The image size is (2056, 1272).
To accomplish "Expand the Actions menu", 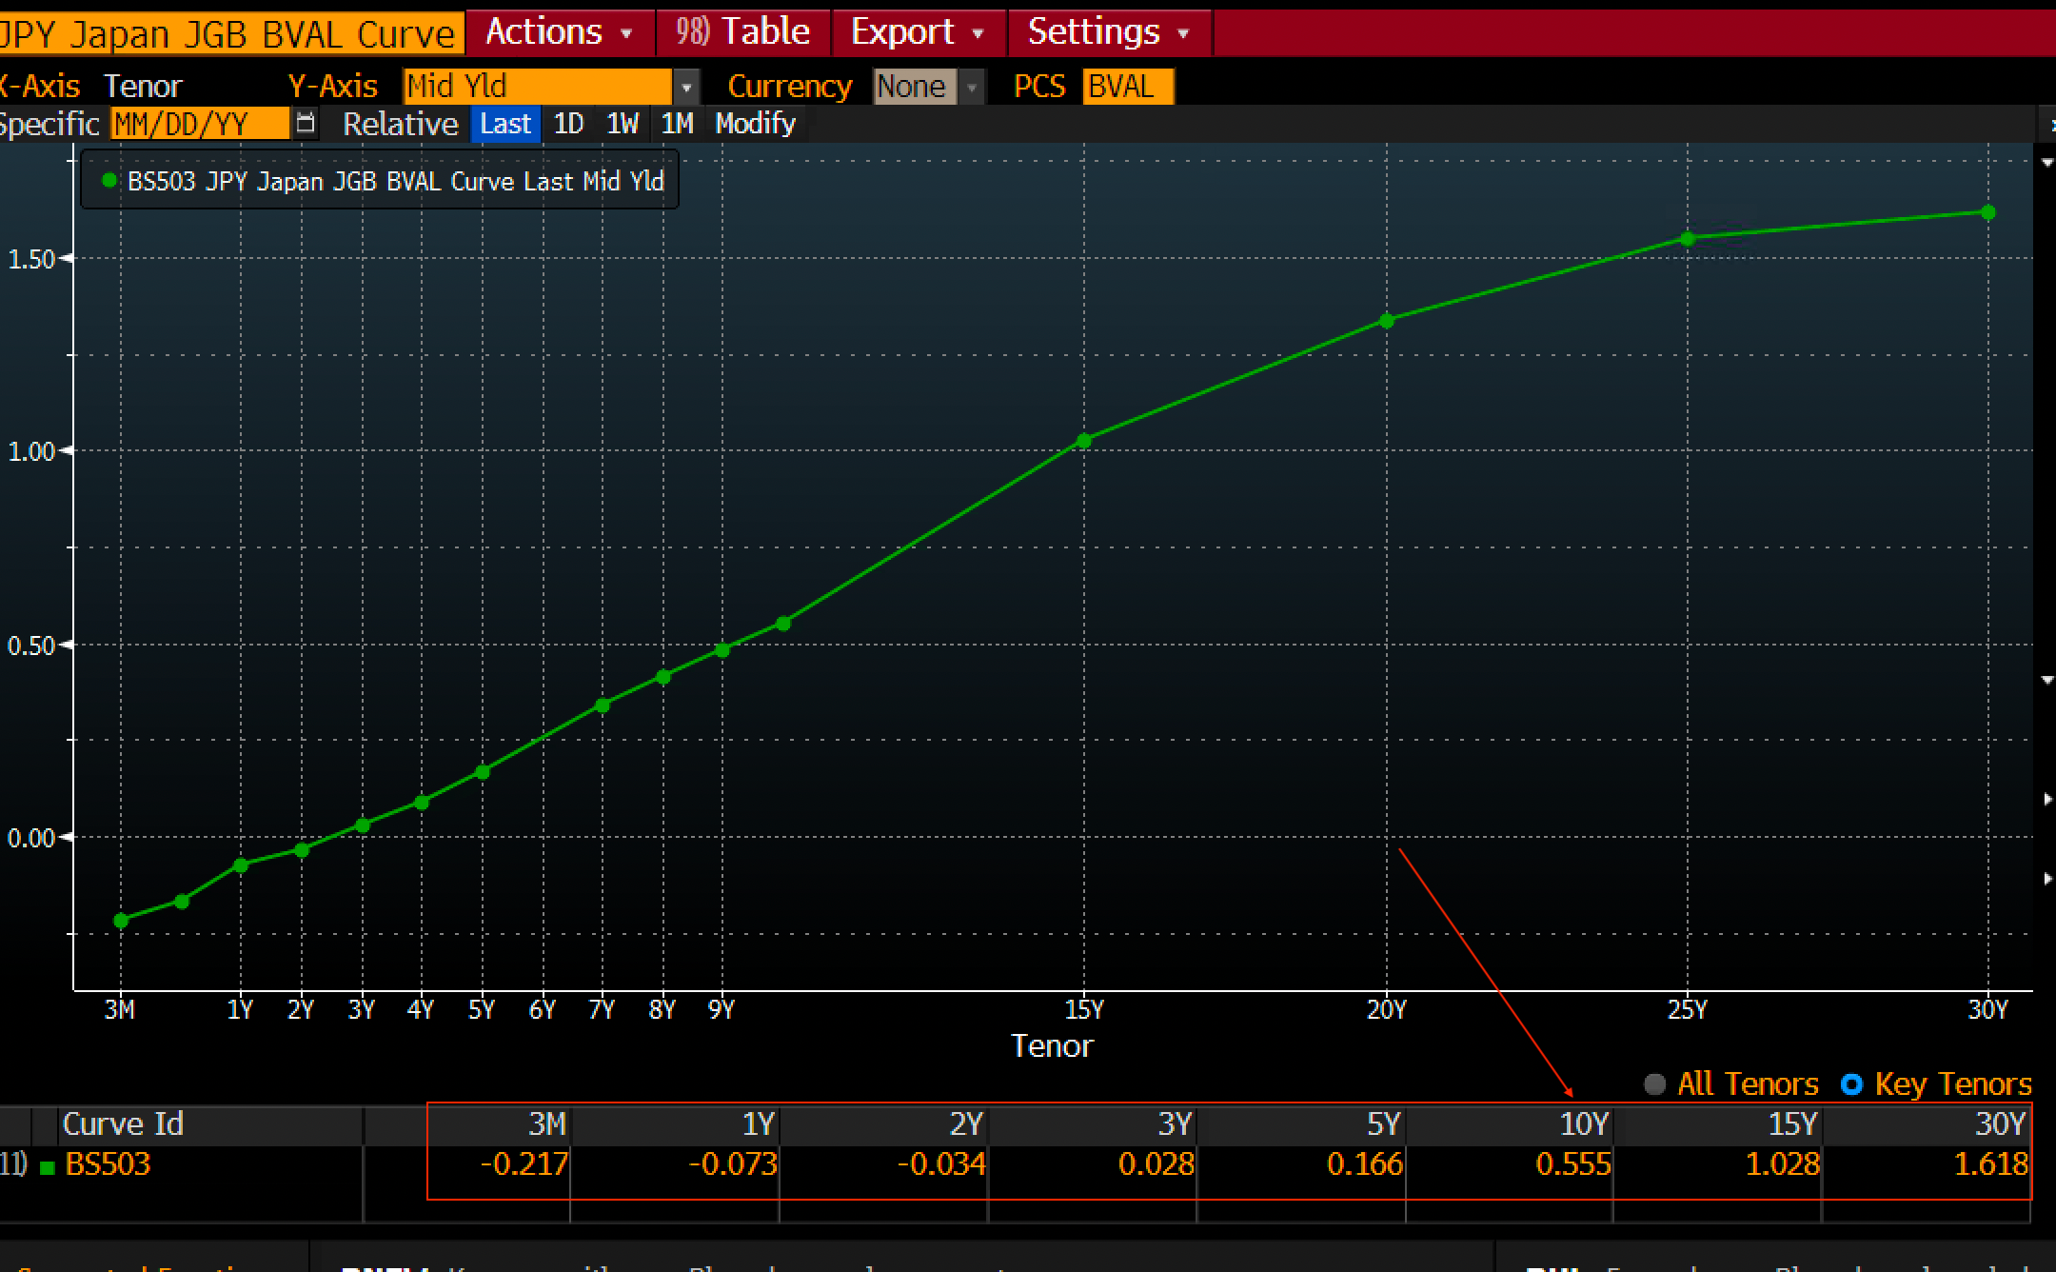I will point(559,32).
